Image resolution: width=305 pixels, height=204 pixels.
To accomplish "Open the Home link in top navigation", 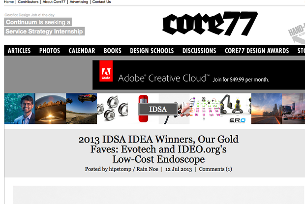I will [9, 2].
